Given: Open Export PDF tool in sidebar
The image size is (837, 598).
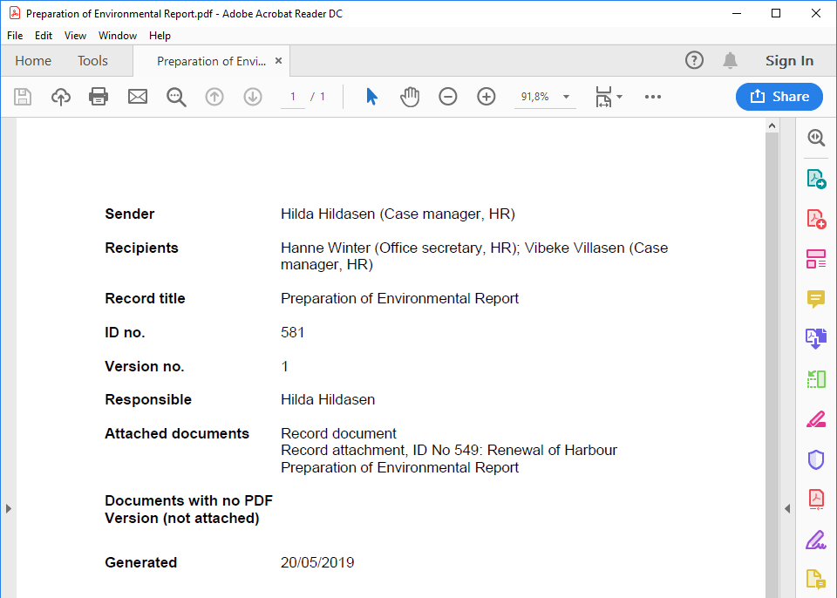Looking at the screenshot, I should click(815, 179).
